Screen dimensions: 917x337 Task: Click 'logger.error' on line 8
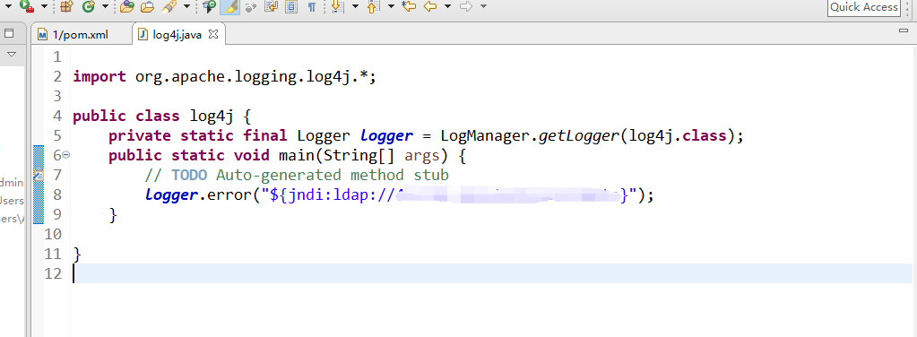197,194
